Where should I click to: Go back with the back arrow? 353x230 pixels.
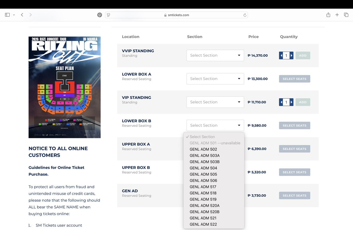22,15
